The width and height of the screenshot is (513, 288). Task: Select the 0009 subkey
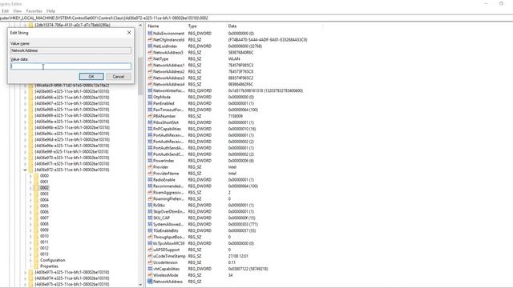click(x=45, y=230)
